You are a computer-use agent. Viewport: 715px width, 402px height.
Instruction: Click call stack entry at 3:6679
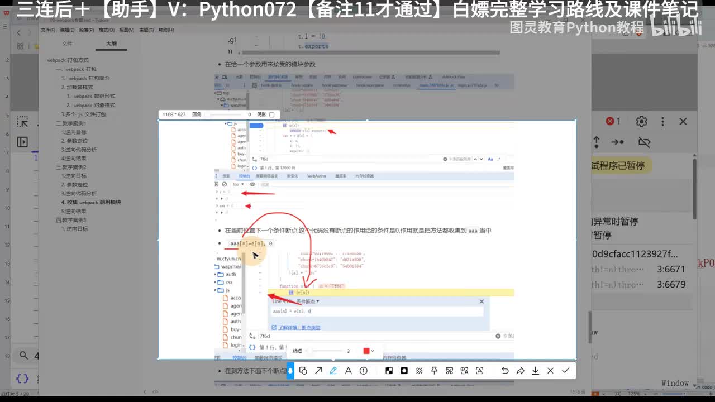point(671,285)
